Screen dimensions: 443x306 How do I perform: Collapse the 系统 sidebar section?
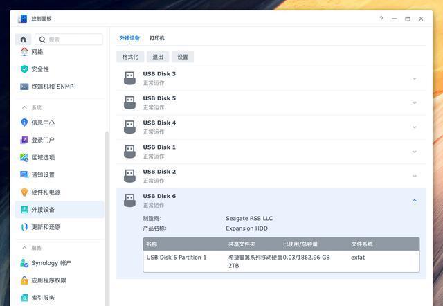pos(25,107)
